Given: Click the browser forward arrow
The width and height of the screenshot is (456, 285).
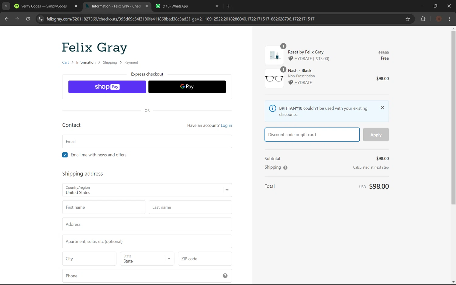Looking at the screenshot, I should (x=17, y=19).
